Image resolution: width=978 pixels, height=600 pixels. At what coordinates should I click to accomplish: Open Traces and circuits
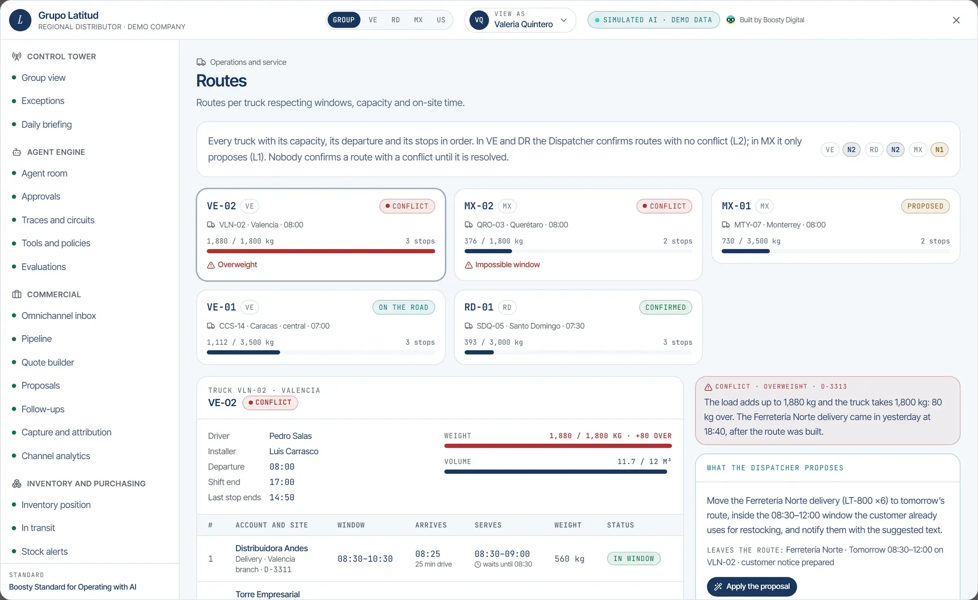58,220
